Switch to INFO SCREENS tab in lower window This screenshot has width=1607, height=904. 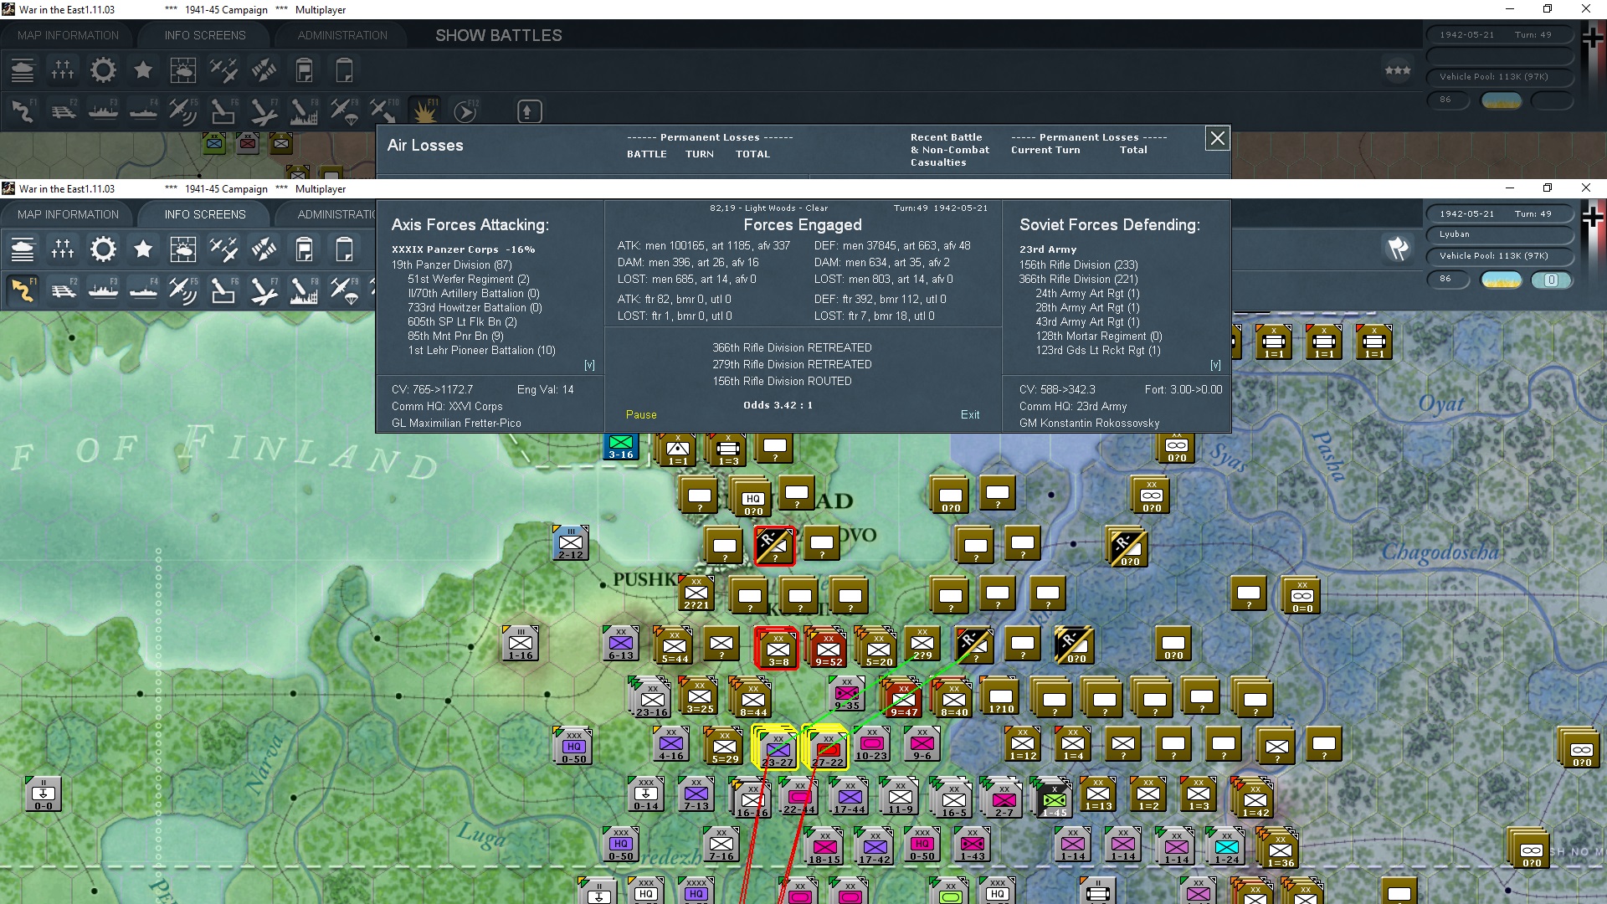tap(205, 214)
